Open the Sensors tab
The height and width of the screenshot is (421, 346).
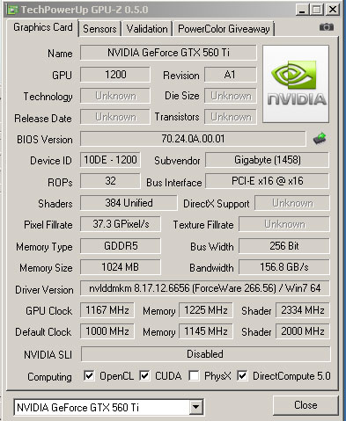pyautogui.click(x=99, y=29)
